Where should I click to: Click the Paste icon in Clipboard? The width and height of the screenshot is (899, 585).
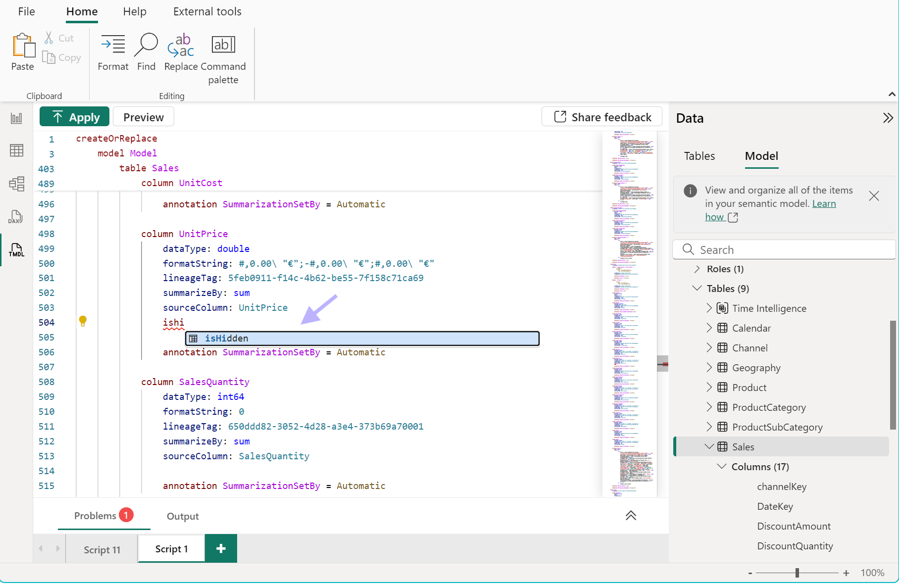(23, 46)
